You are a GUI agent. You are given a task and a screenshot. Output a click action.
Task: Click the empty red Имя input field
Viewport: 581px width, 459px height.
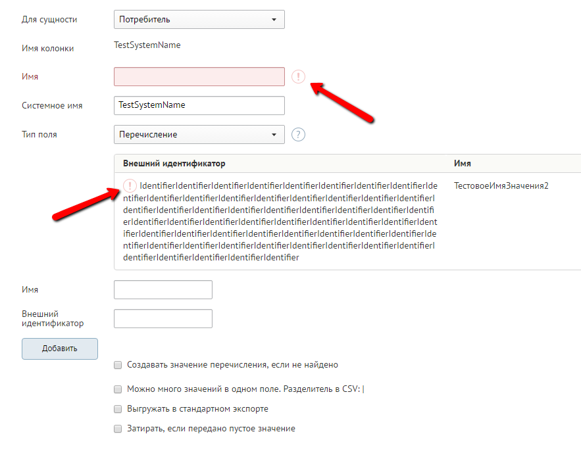pos(199,77)
